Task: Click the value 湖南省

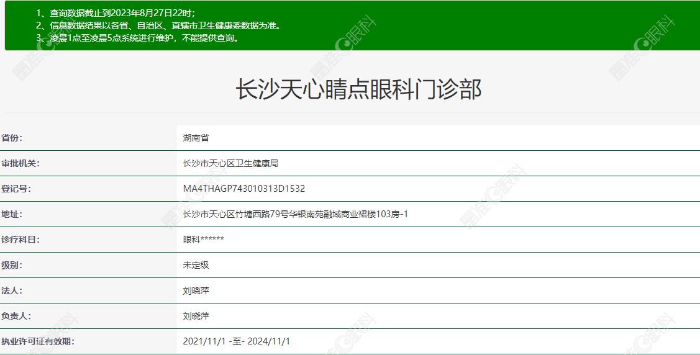Action: point(196,138)
